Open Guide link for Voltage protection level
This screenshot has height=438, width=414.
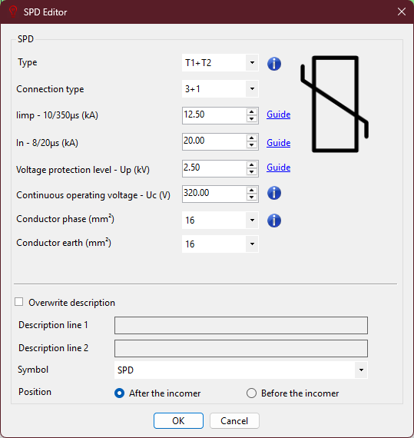click(278, 168)
